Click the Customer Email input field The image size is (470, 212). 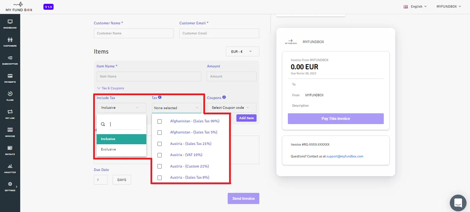[x=219, y=33]
